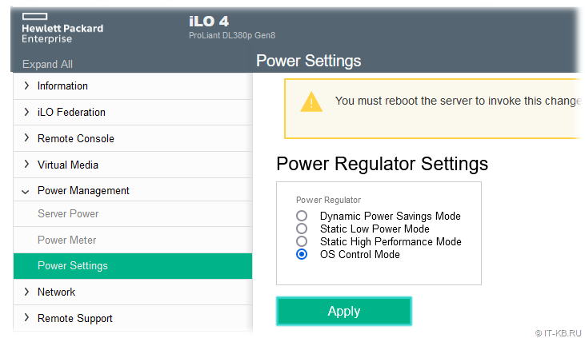Open Power Meter page

click(x=133, y=240)
